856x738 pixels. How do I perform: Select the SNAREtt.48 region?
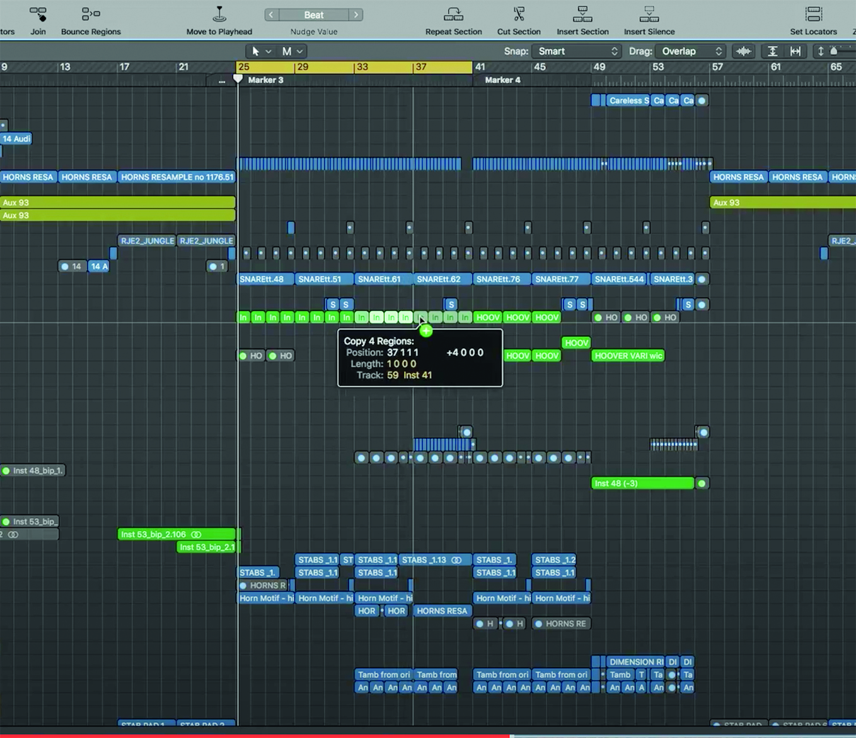click(x=265, y=280)
